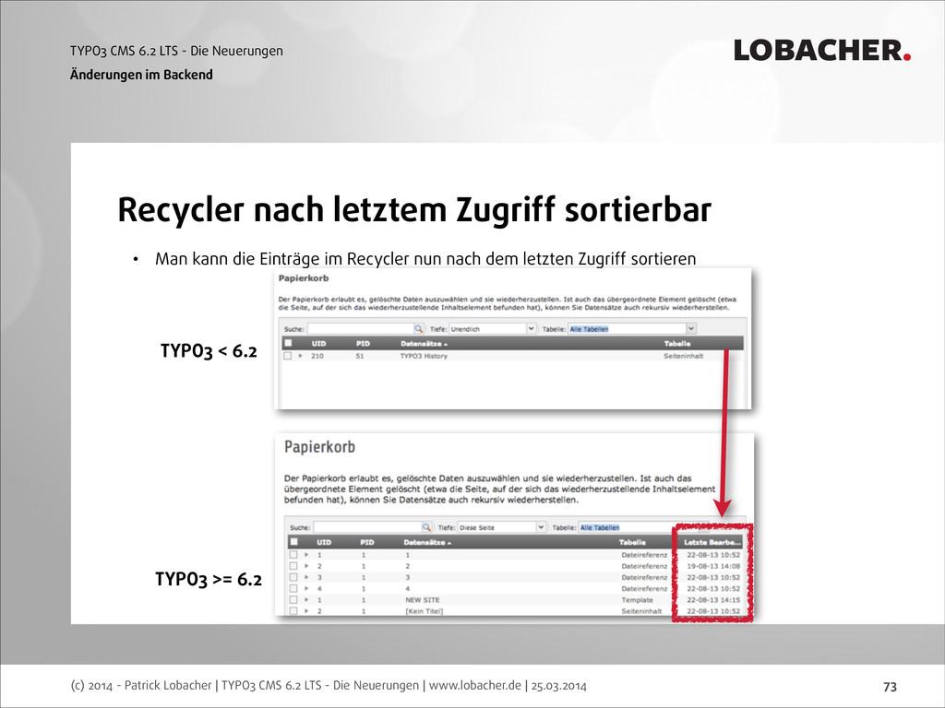Sort by Datensätze column in upper Papierkorb

424,344
